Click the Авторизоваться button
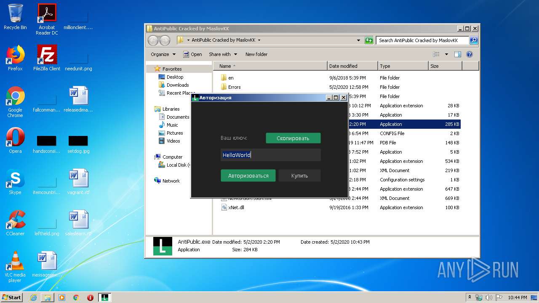 click(x=248, y=175)
